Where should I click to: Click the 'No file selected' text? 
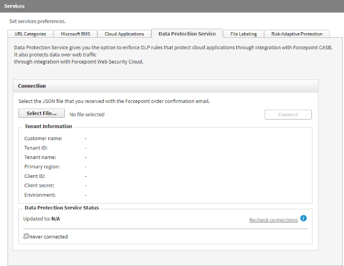click(x=87, y=114)
